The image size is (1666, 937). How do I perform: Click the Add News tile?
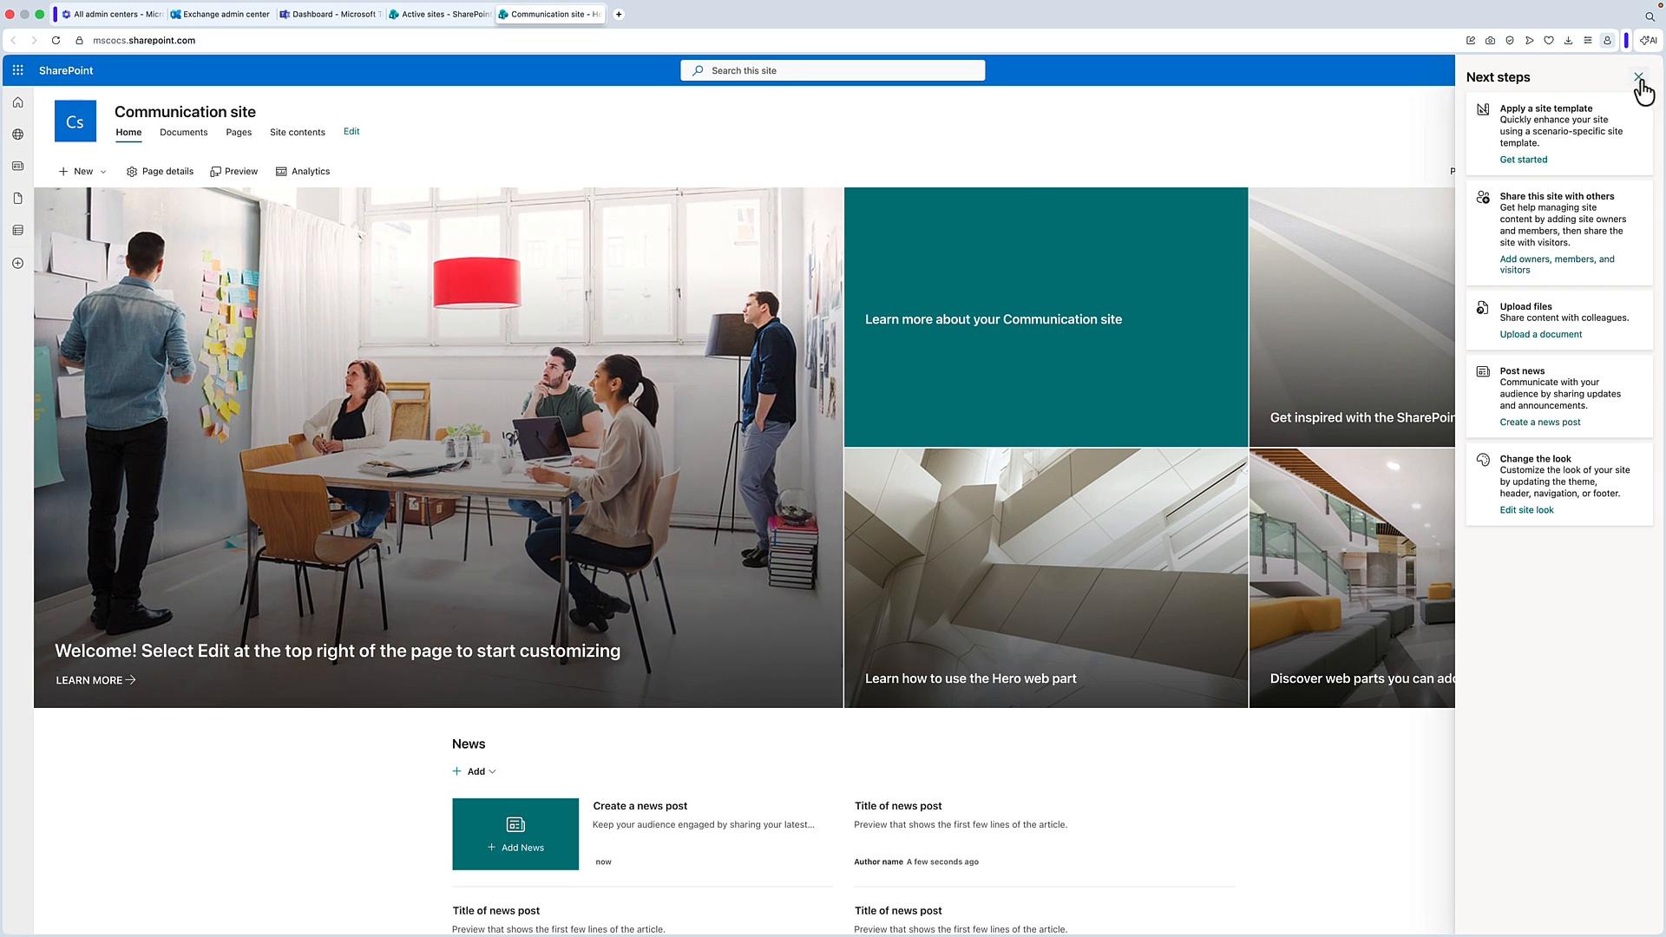tap(515, 834)
